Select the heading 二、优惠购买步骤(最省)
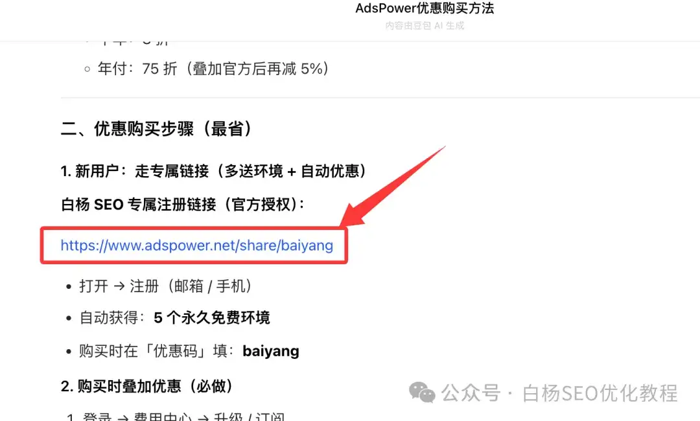Image resolution: width=700 pixels, height=421 pixels. pyautogui.click(x=156, y=128)
